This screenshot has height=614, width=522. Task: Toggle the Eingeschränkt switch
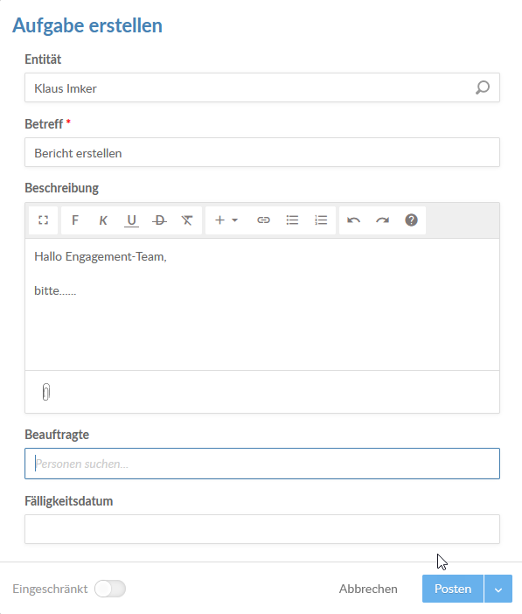(x=110, y=589)
